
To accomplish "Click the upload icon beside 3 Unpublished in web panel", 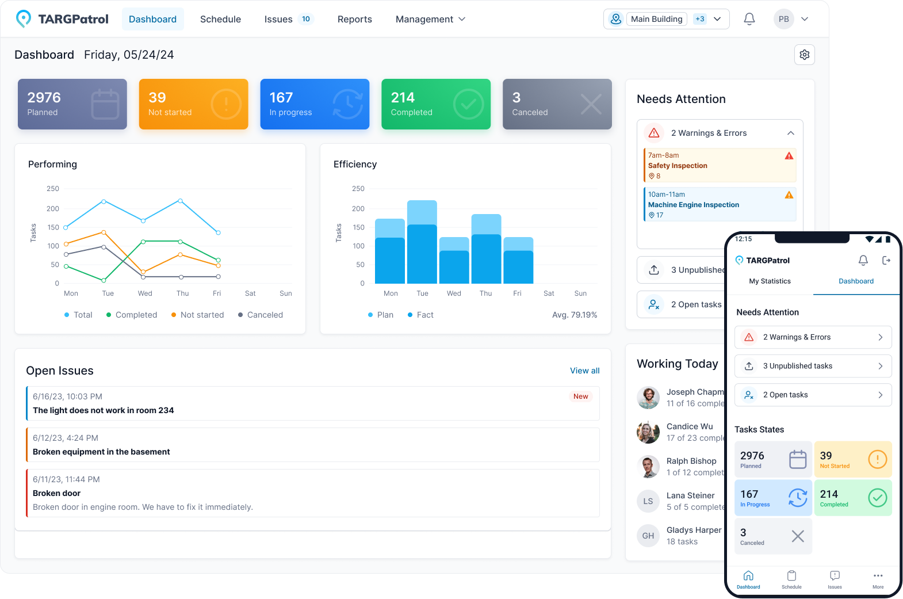I will [654, 270].
